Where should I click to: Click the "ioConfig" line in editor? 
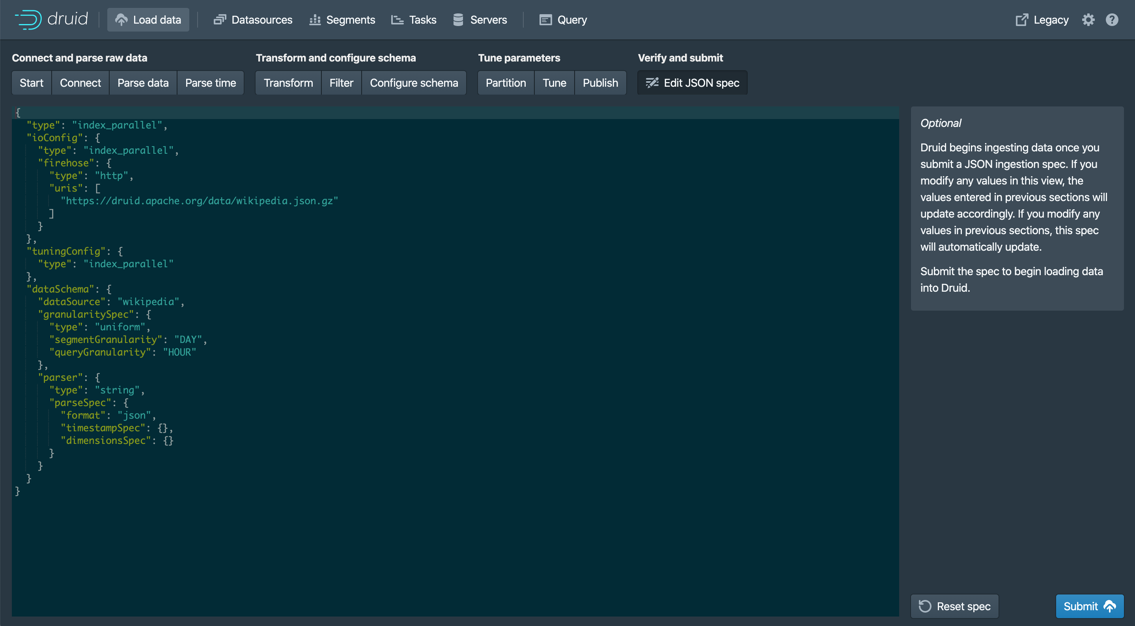point(63,138)
